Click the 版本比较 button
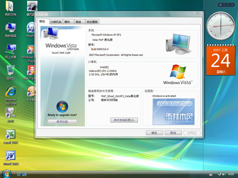This screenshot has height=178, width=238. [x=62, y=121]
